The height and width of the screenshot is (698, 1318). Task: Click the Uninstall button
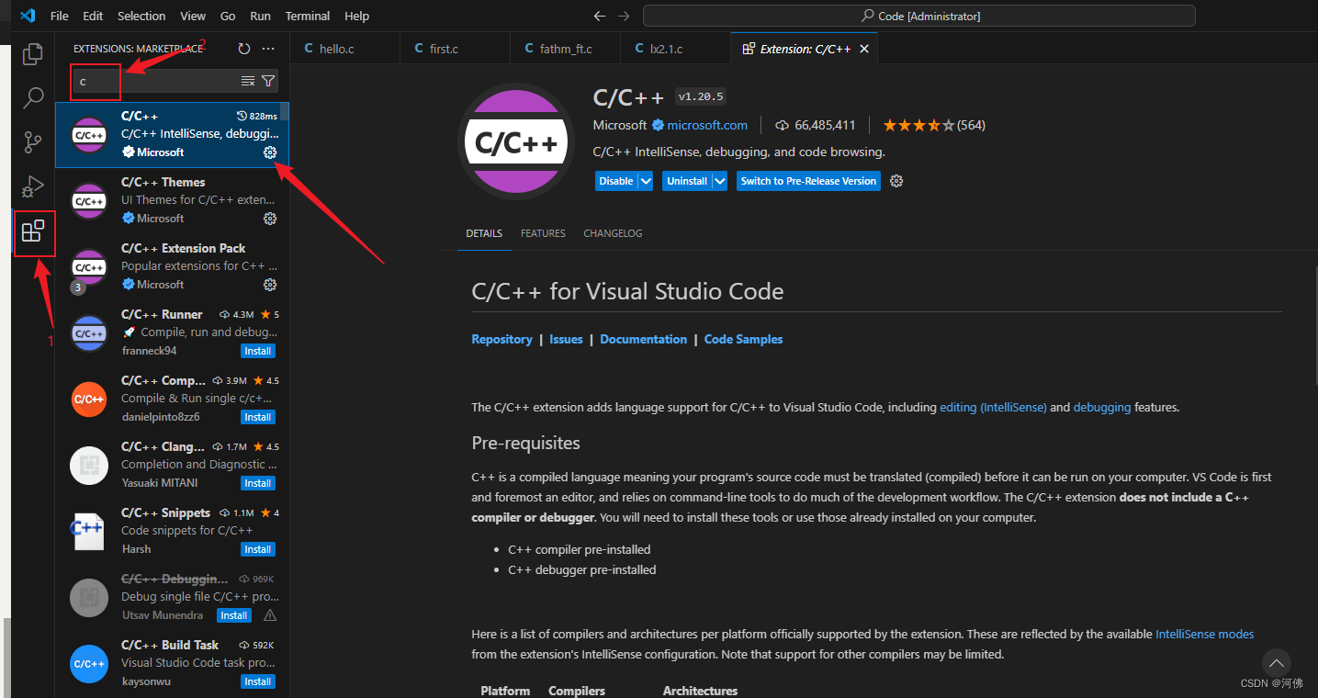click(687, 181)
